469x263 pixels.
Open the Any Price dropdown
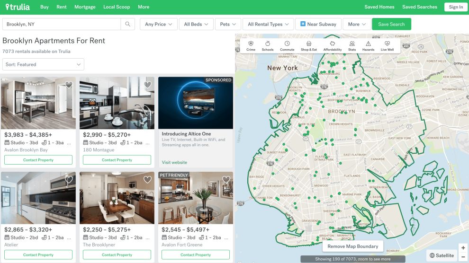point(159,24)
